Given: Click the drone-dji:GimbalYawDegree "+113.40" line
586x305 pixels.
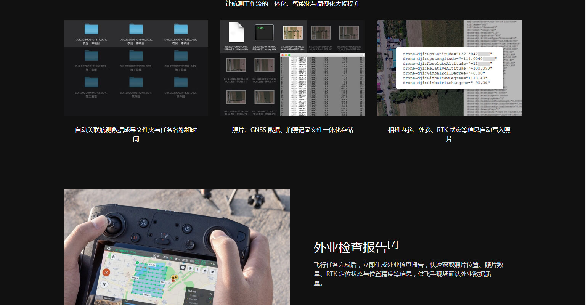Looking at the screenshot, I should click(x=445, y=78).
